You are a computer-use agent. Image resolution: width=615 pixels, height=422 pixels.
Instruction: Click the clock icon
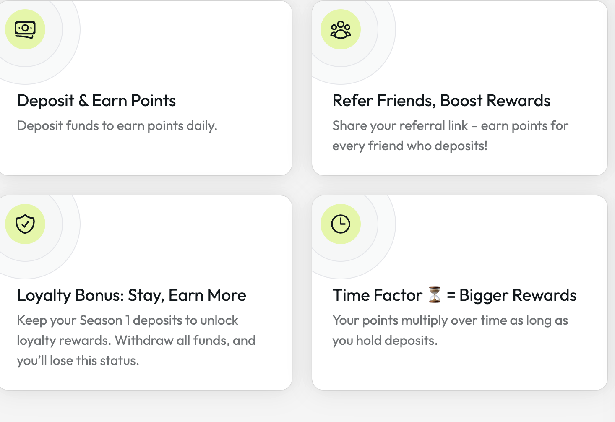tap(341, 224)
